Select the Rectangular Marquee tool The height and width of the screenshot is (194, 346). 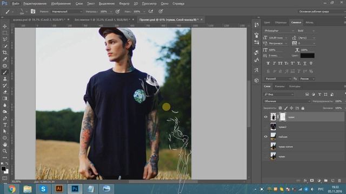(5, 33)
